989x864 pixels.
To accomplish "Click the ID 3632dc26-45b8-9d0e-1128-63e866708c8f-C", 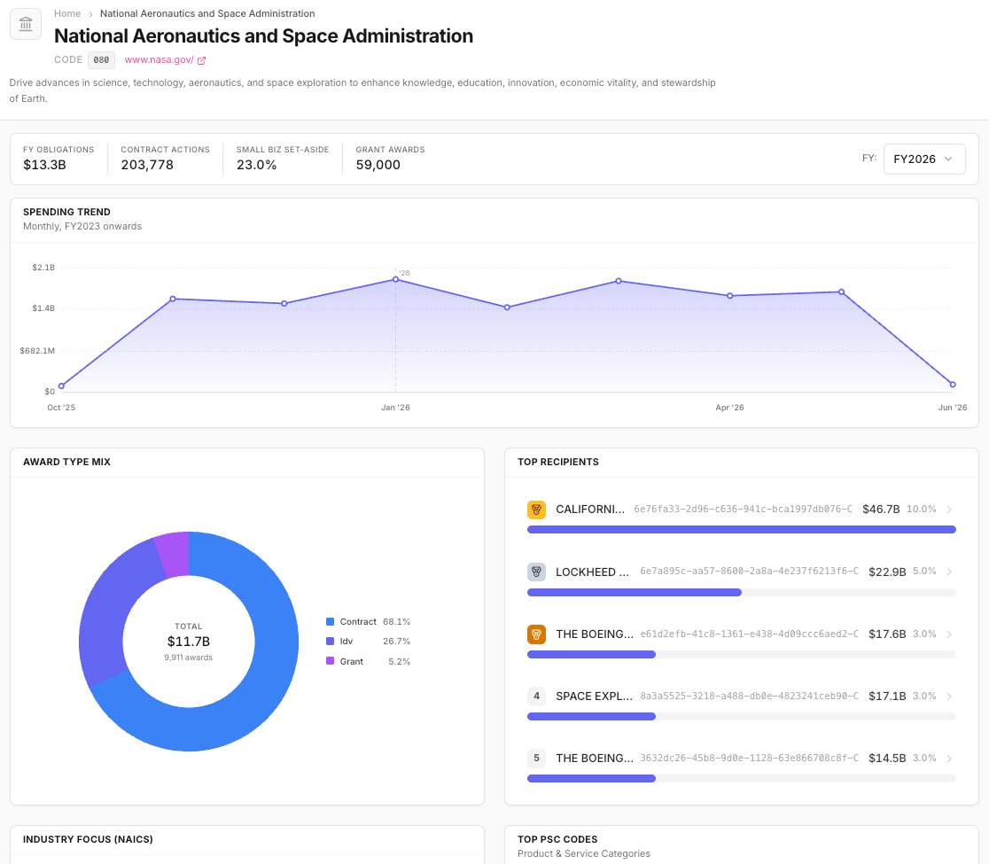I will point(750,758).
